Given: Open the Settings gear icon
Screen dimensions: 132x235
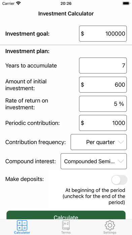Looking at the screenshot, I should click(x=110, y=225).
